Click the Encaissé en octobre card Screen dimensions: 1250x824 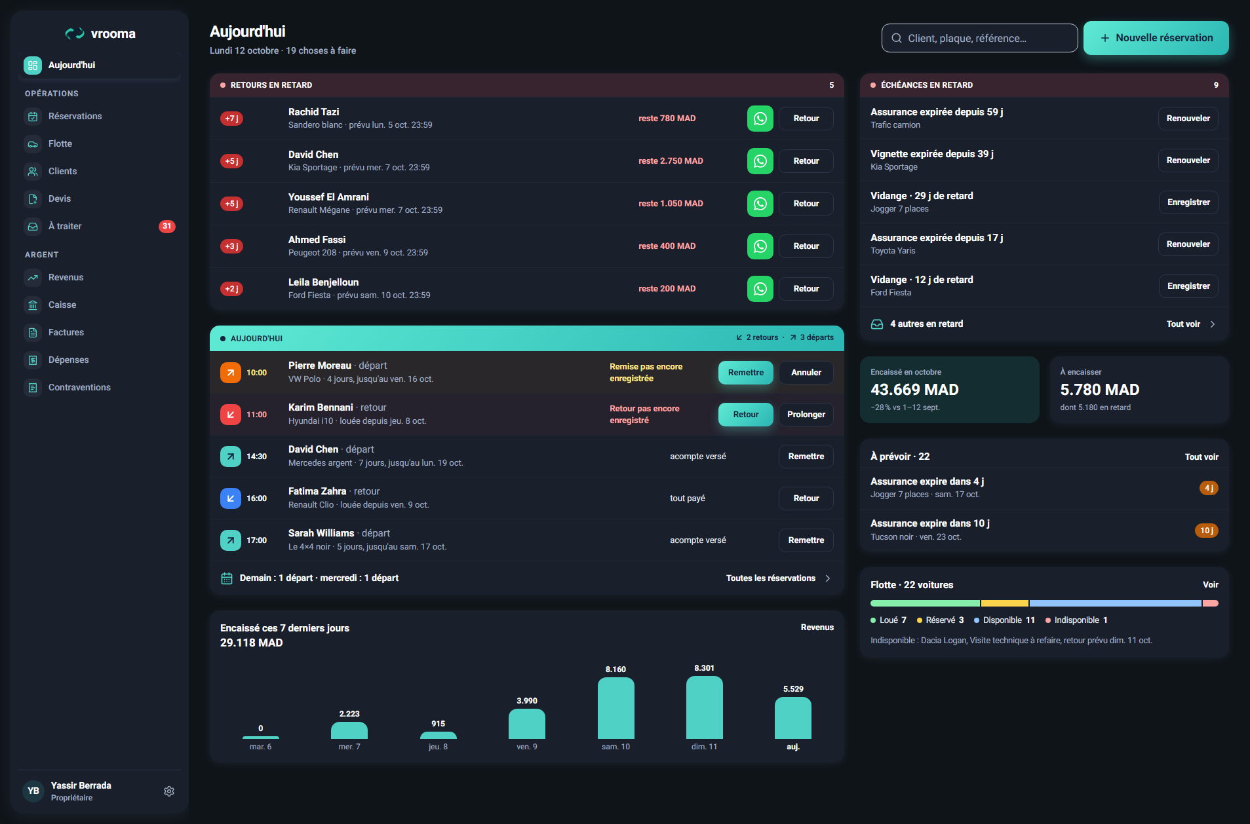[x=950, y=390]
